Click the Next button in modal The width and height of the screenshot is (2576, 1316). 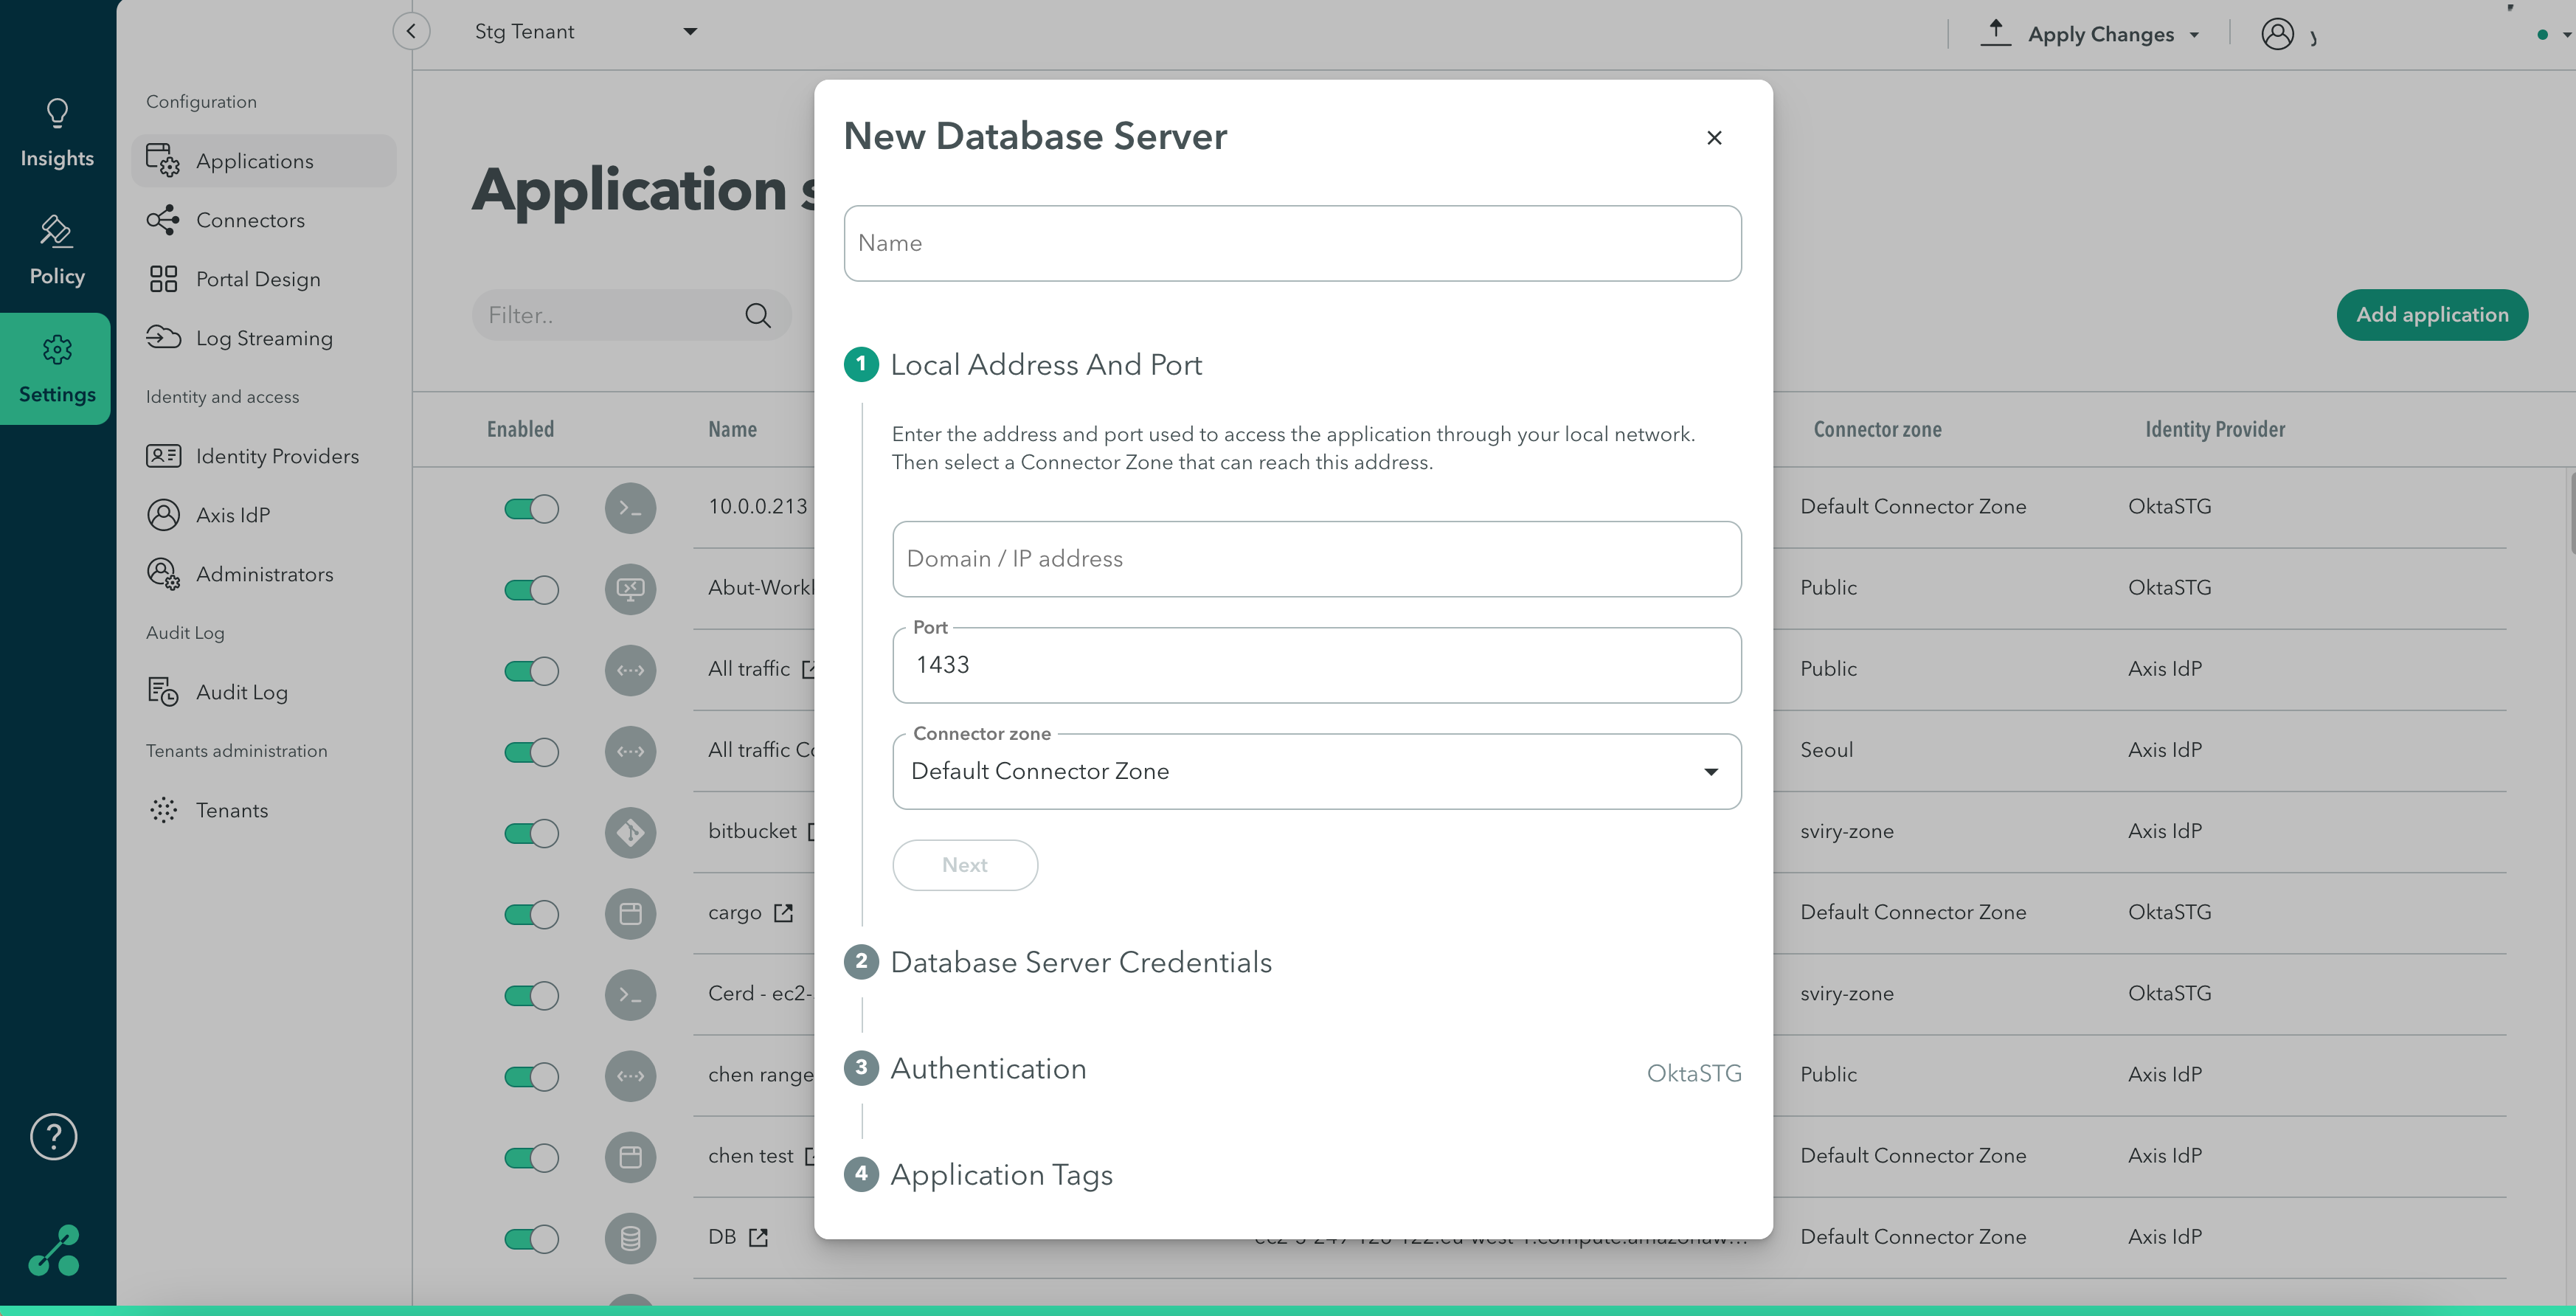click(x=965, y=865)
